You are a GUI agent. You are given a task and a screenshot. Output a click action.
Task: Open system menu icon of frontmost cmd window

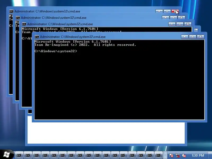point(37,37)
